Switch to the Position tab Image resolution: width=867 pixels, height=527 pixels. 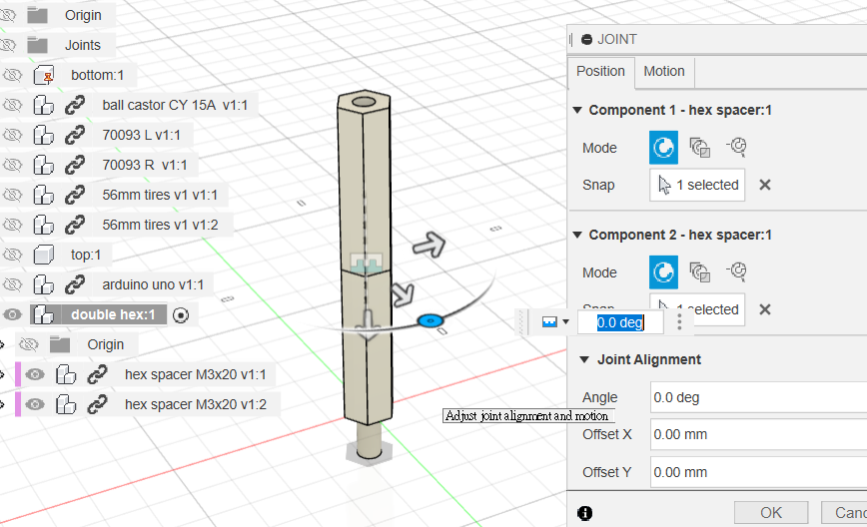pos(600,71)
